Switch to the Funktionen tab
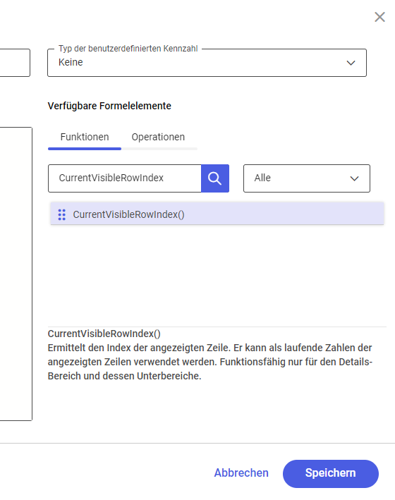This screenshot has height=500, width=395. coord(85,137)
